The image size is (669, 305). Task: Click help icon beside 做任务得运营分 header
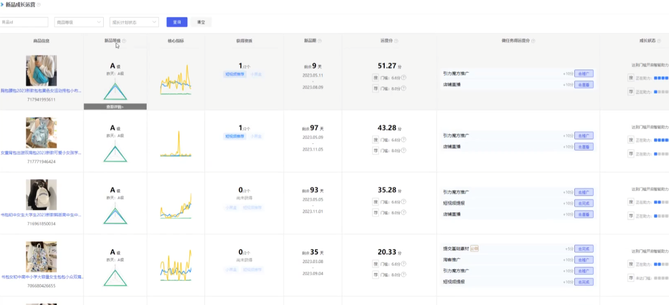(533, 41)
